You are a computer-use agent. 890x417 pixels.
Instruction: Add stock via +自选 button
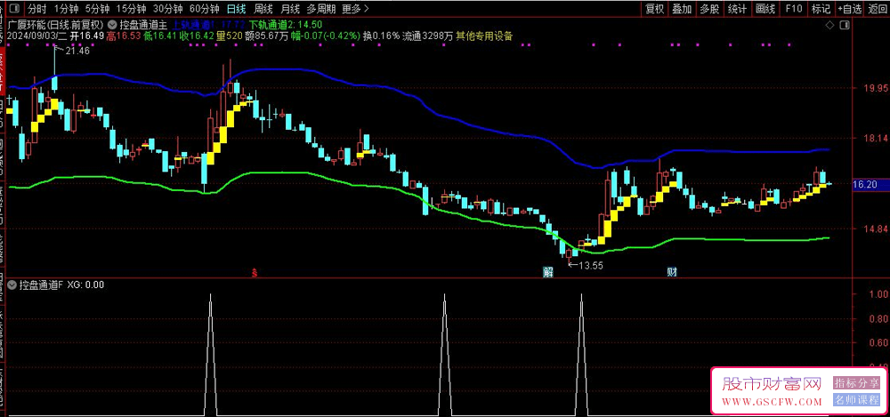tap(849, 9)
